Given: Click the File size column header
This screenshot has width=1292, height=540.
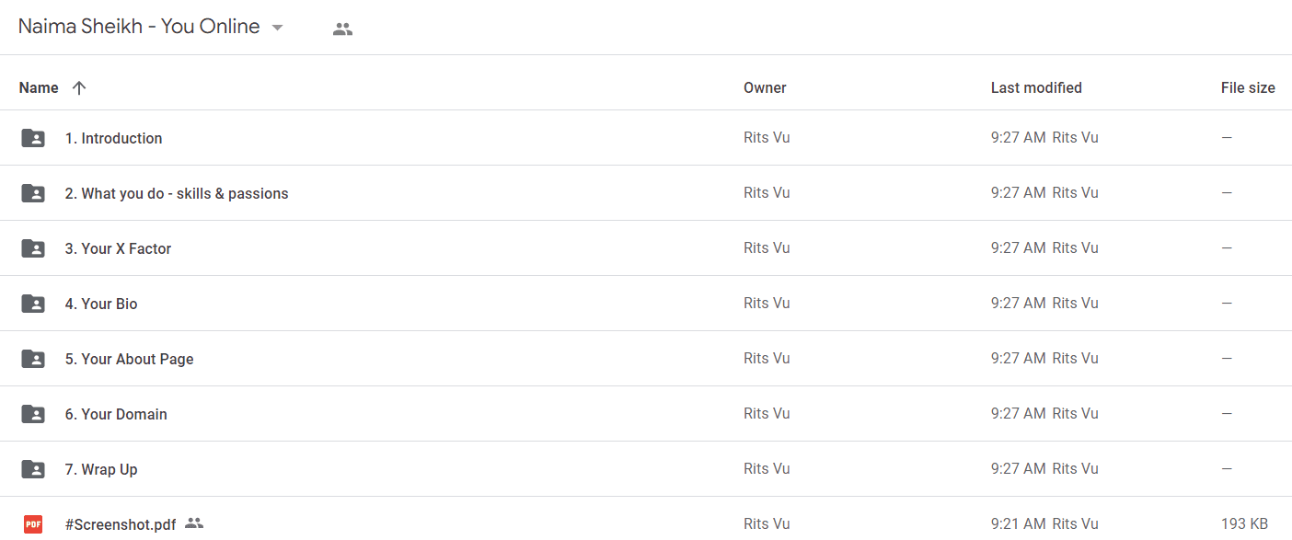Looking at the screenshot, I should 1248,88.
